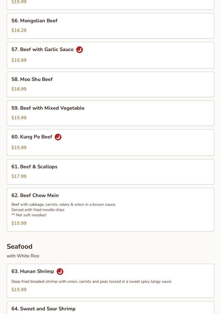
Task: Select the 60. Kung Po Beef title
Action: (32, 137)
